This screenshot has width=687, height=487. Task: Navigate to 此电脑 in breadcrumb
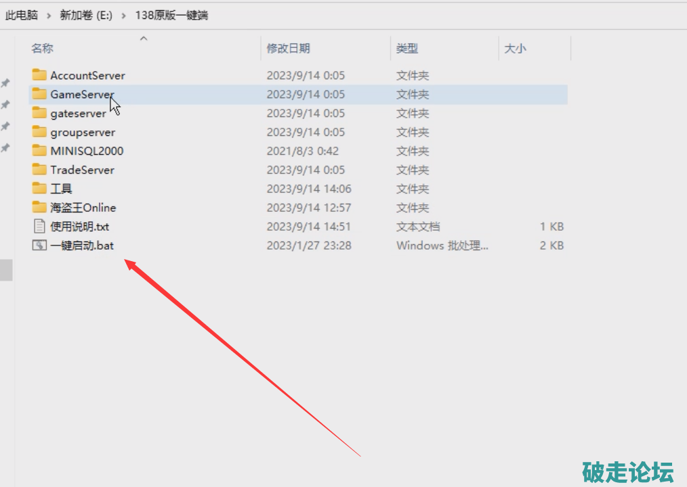(x=22, y=15)
